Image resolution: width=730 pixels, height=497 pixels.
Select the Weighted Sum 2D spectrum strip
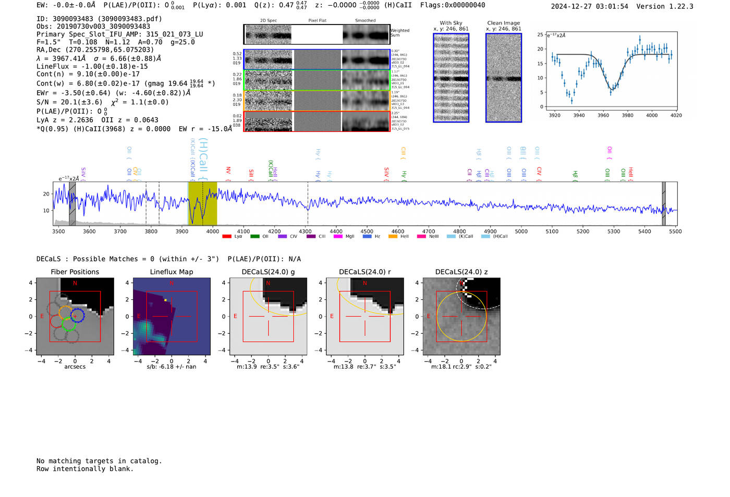click(317, 34)
